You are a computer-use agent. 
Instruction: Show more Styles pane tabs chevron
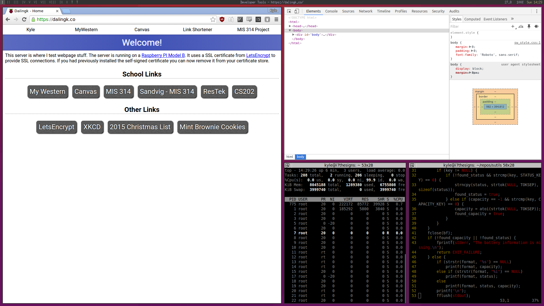coord(512,19)
